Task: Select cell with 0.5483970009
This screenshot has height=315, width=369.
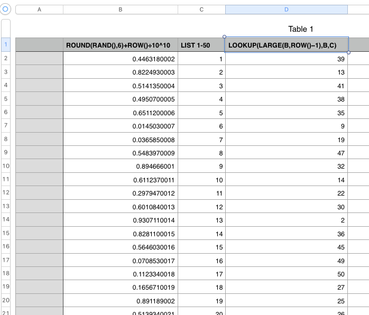Action: click(121, 152)
